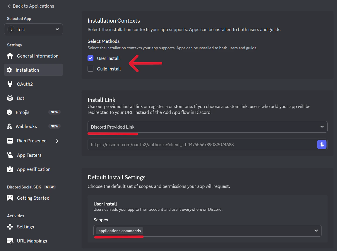337x251 pixels.
Task: Expand the Rich Presence submenu
Action: click(x=58, y=141)
